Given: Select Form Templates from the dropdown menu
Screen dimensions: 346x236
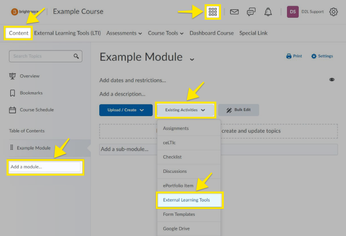Looking at the screenshot, I should pyautogui.click(x=189, y=214).
